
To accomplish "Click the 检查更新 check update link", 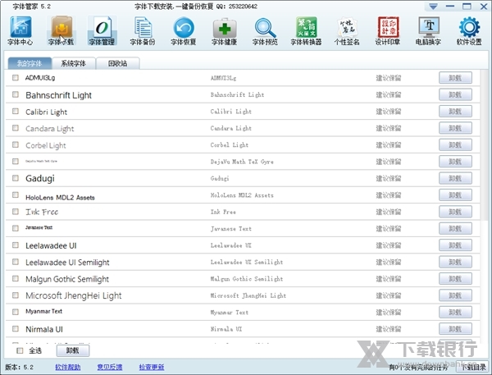I will click(151, 367).
